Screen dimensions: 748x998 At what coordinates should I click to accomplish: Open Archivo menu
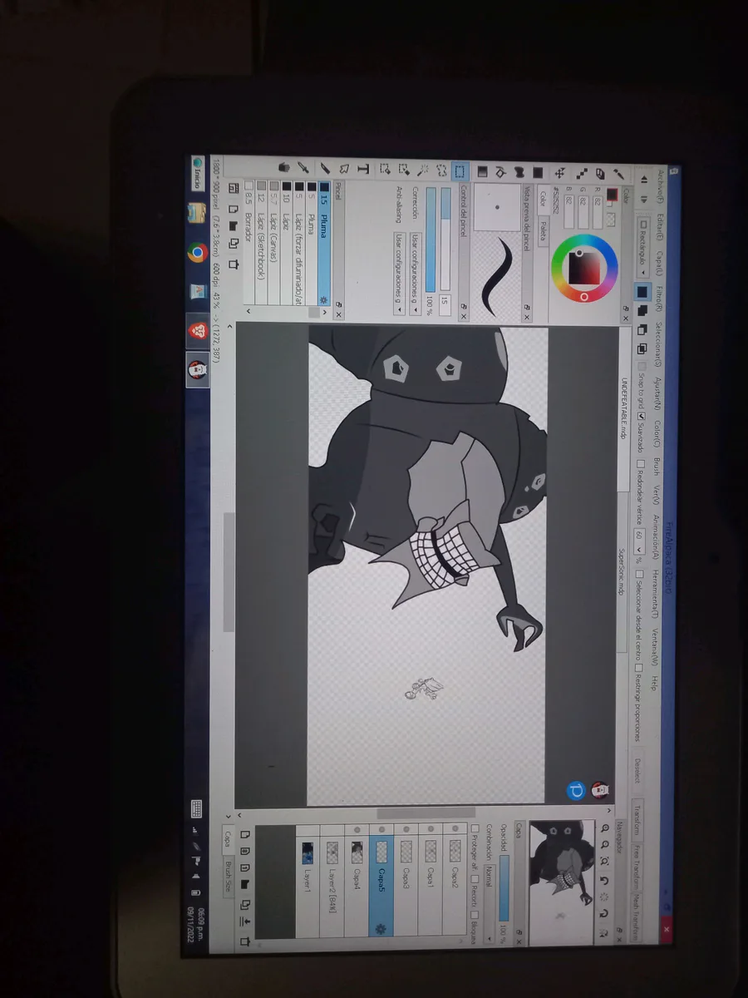click(660, 186)
